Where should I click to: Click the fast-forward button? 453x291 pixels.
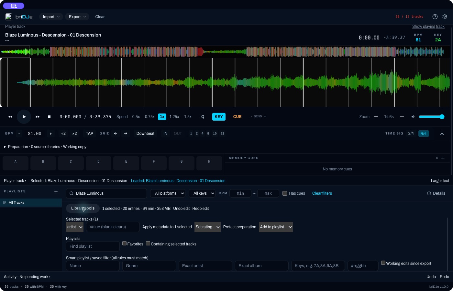click(x=38, y=117)
